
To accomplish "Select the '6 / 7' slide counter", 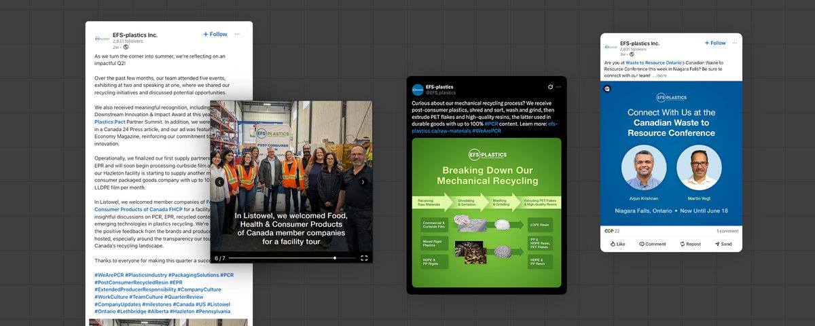I will [x=219, y=258].
